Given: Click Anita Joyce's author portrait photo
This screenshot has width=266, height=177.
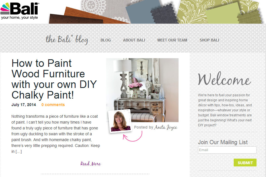Looking at the screenshot, I should point(120,121).
